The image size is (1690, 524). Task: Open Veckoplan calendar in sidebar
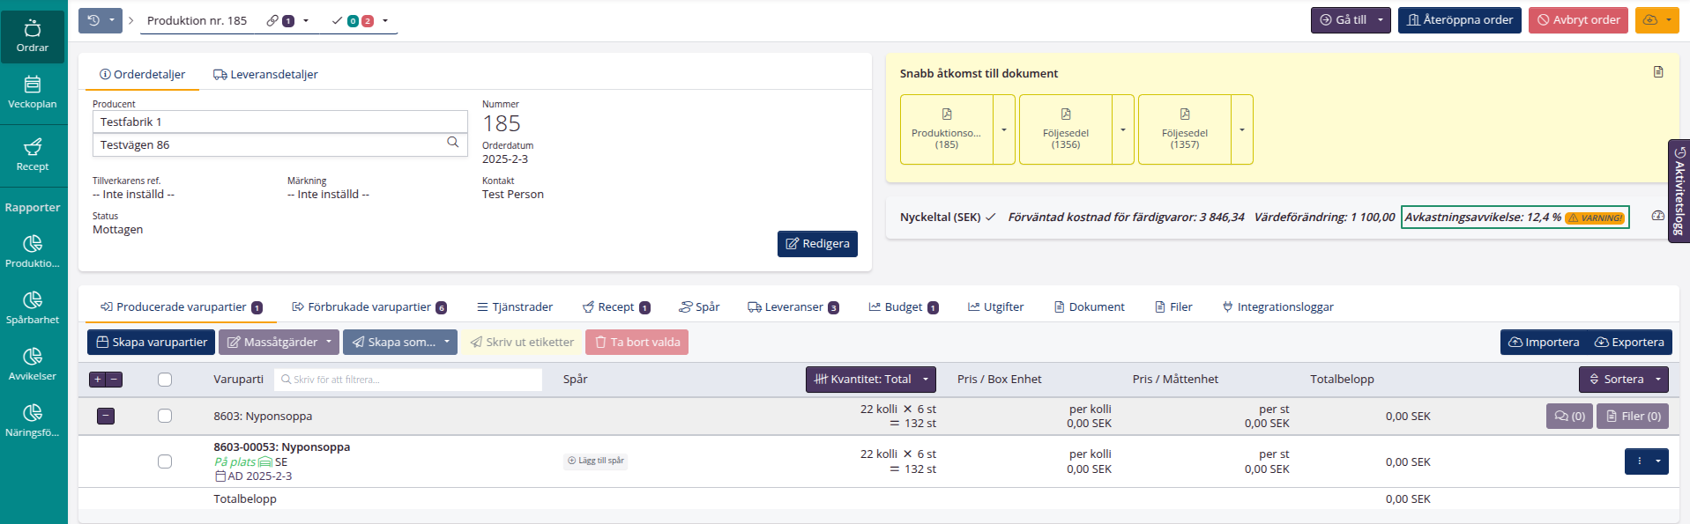coord(33,92)
